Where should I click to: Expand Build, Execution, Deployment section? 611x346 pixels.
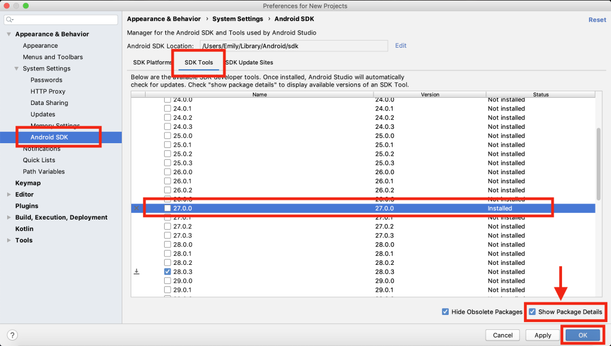coord(9,217)
